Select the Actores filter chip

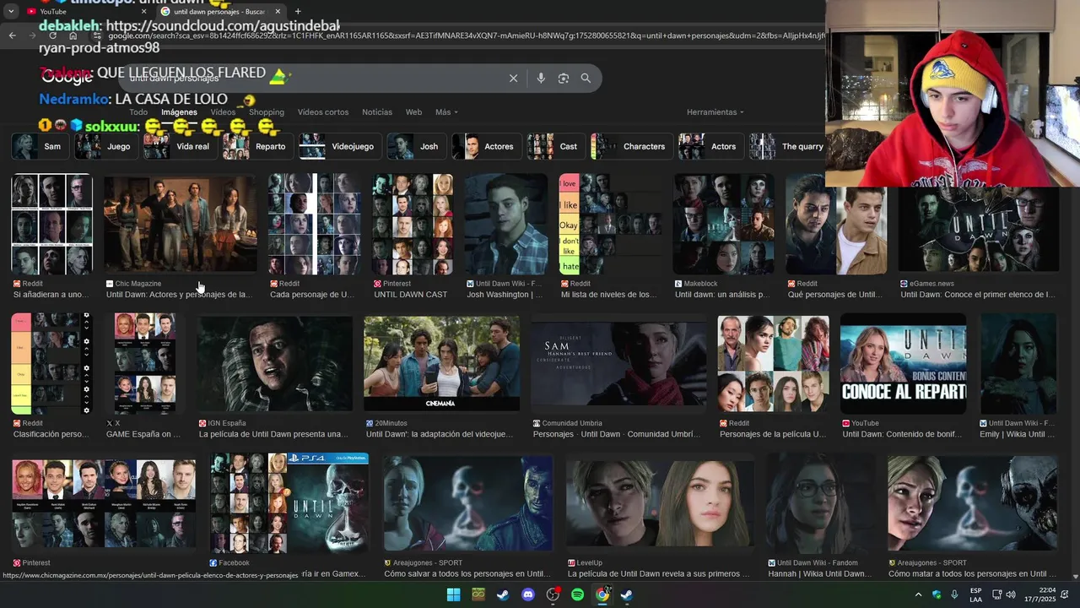click(x=487, y=146)
